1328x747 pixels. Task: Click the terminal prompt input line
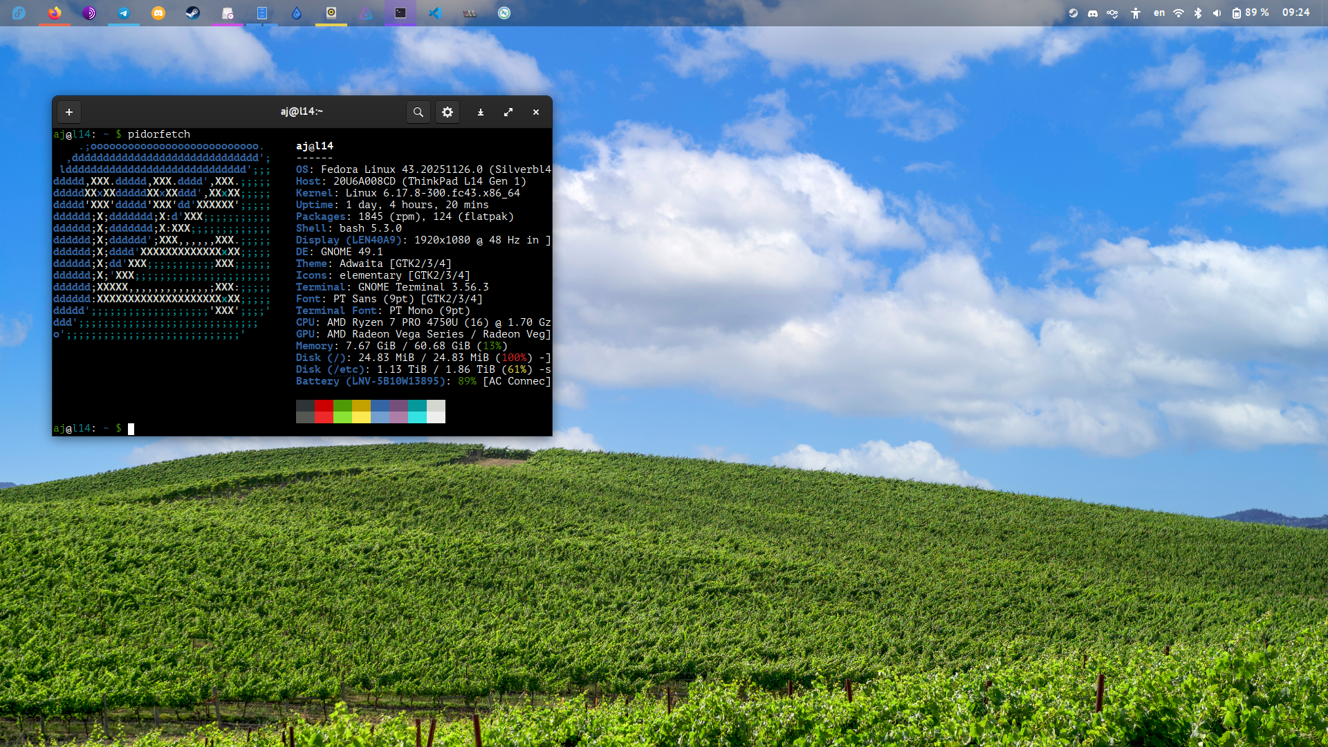point(277,428)
